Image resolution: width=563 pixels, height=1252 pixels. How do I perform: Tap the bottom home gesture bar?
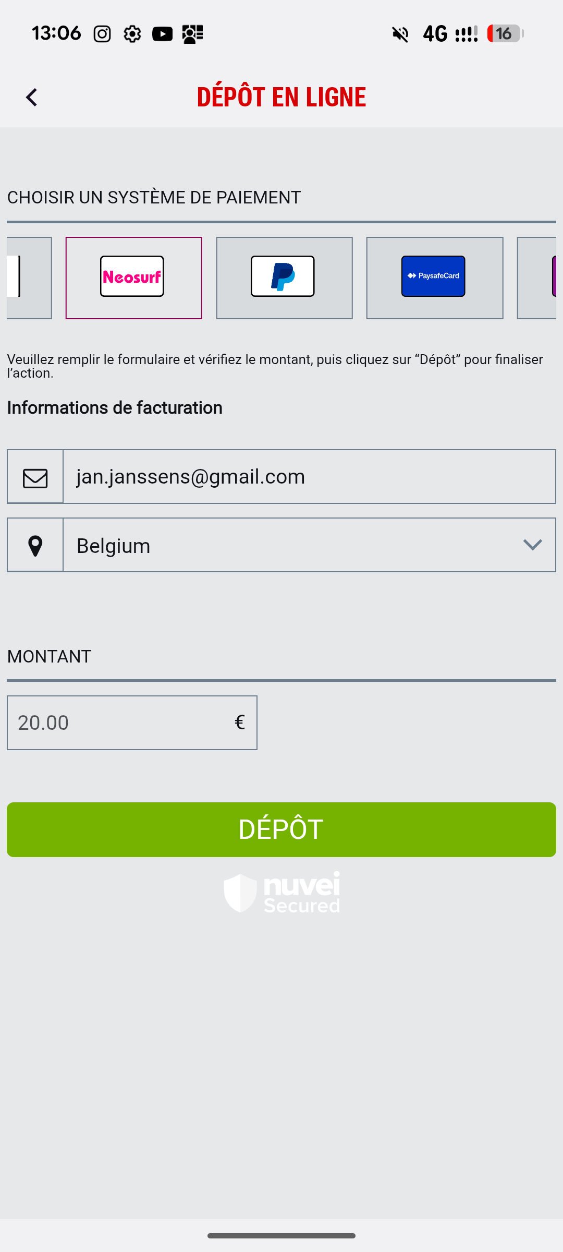click(x=281, y=1236)
